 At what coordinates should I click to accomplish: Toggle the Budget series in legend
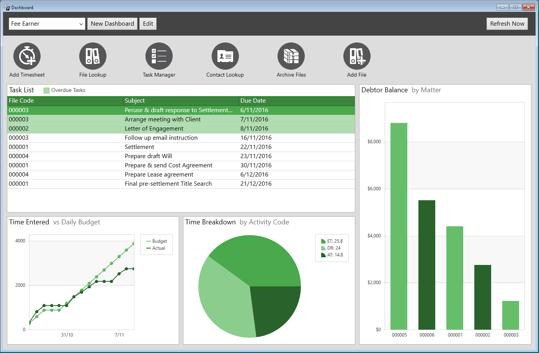tap(157, 241)
